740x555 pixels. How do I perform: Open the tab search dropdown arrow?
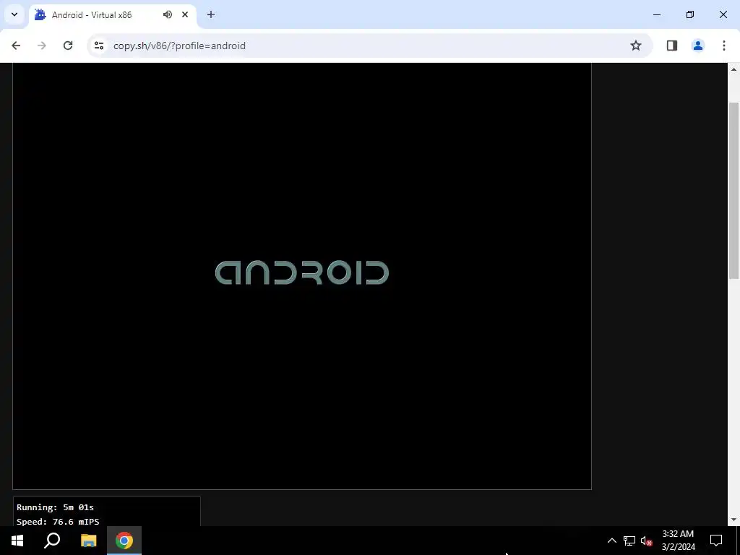tap(14, 14)
